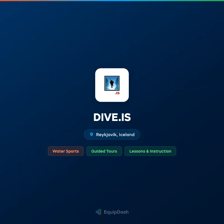Switch to the Lessons & Instruction section
The image size is (224, 224).
150,151
